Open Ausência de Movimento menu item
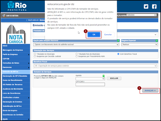Image resolution: width=161 pixels, height=121 pixels. tap(16, 89)
